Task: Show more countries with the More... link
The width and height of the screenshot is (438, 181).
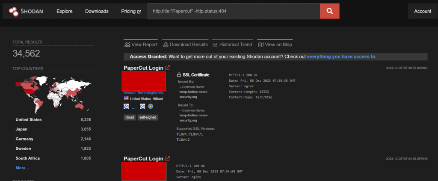Action: (x=22, y=168)
